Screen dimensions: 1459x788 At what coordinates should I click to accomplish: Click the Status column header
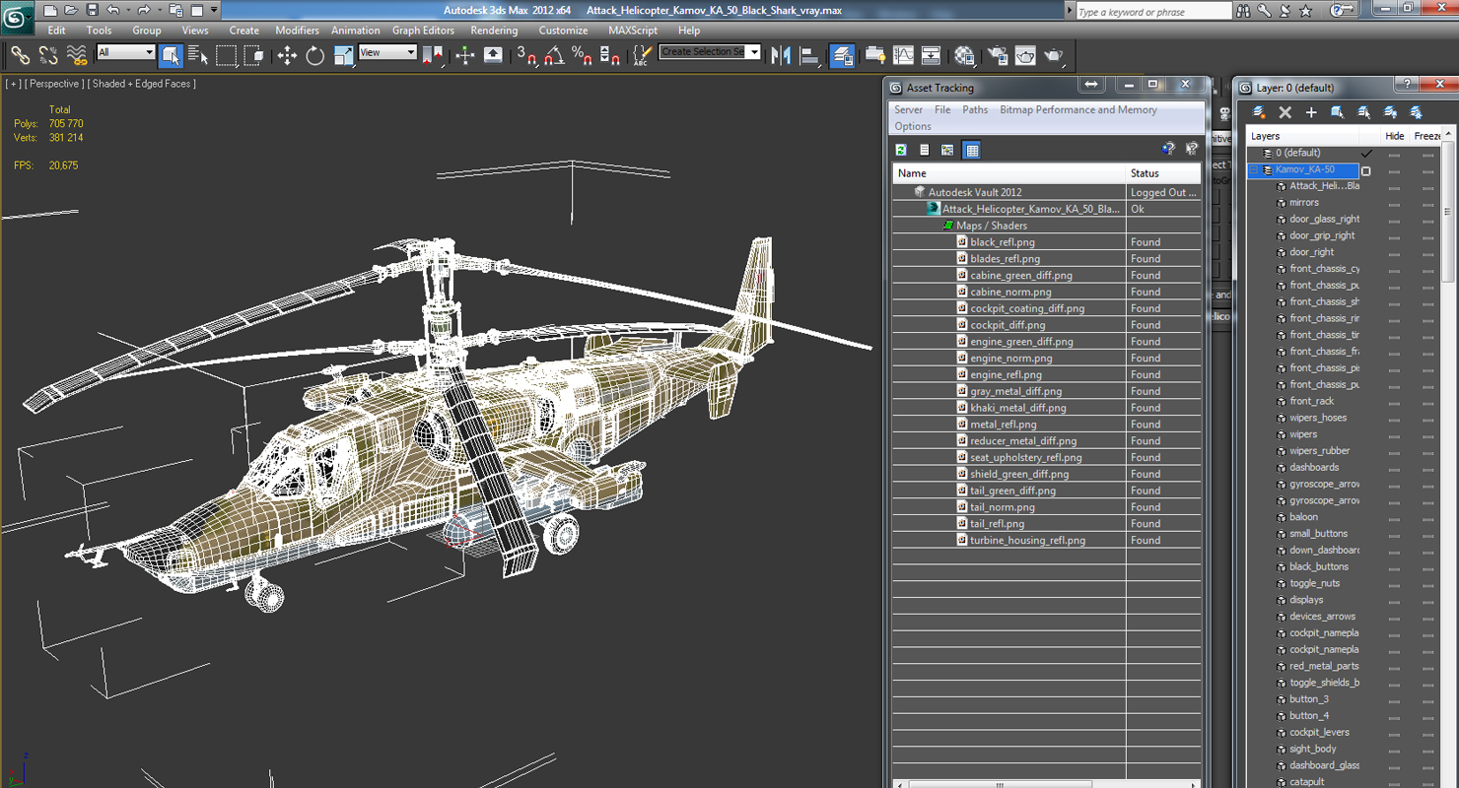[1163, 173]
